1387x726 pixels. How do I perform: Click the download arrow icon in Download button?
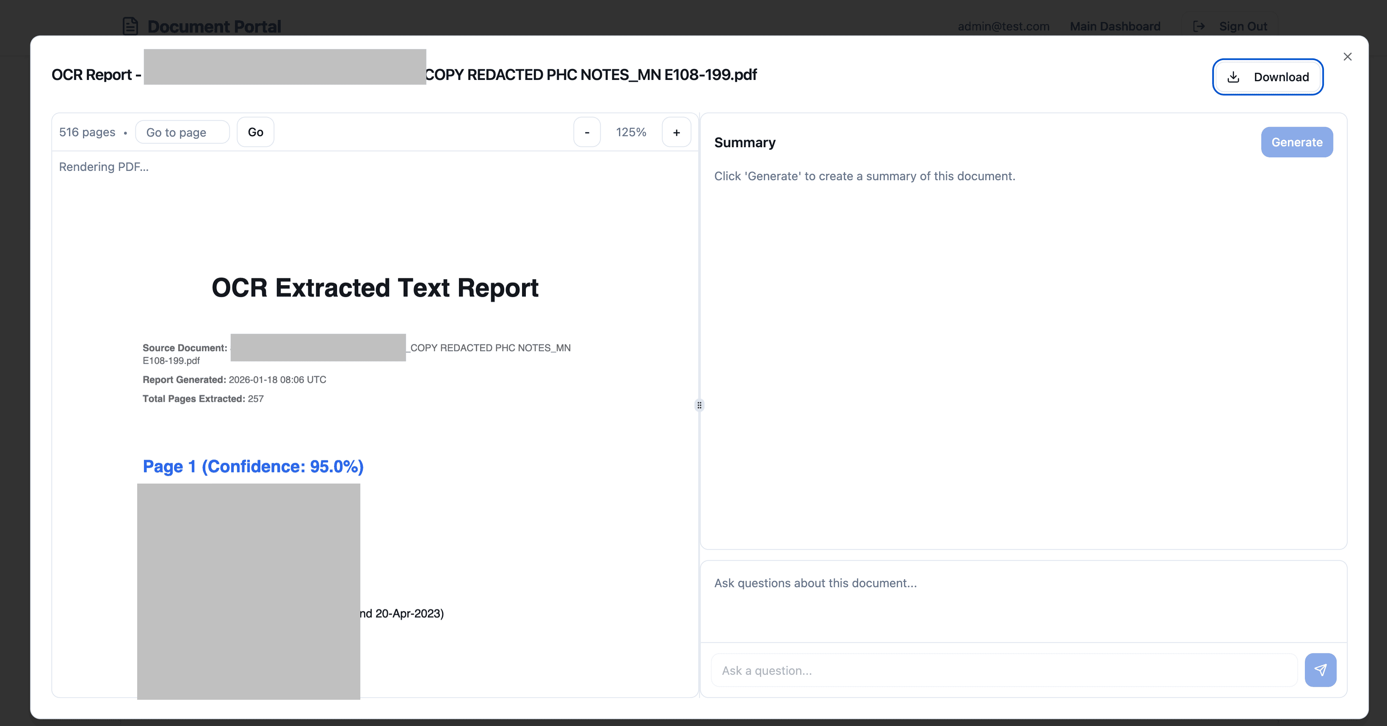point(1233,77)
